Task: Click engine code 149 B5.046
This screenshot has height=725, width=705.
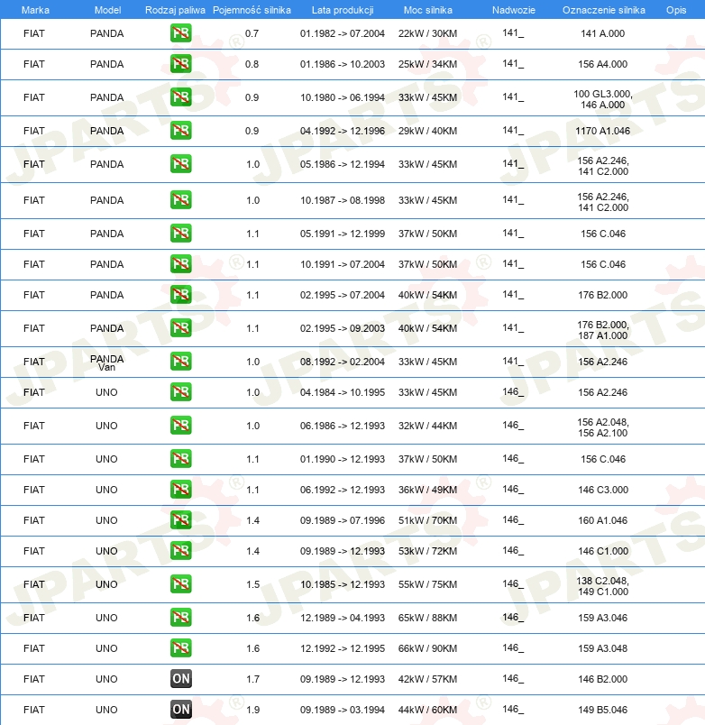Action: 603,710
